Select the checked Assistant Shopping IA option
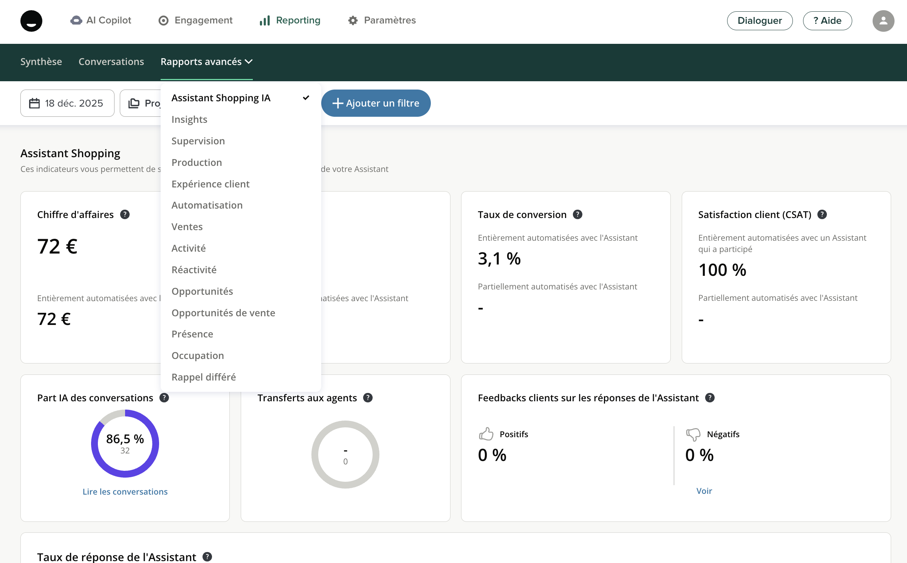 click(x=221, y=98)
